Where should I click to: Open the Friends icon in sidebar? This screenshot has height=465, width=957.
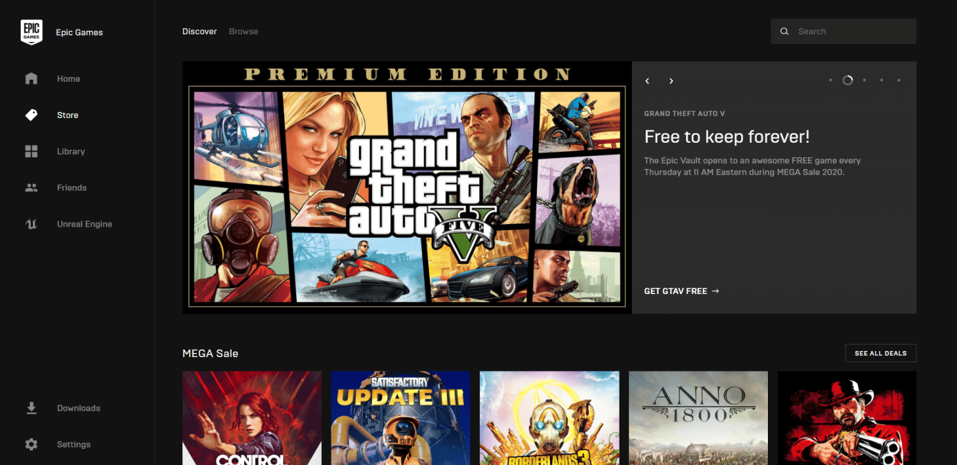[31, 187]
